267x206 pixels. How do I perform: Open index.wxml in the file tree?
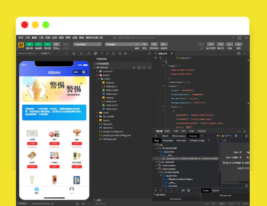112,90
